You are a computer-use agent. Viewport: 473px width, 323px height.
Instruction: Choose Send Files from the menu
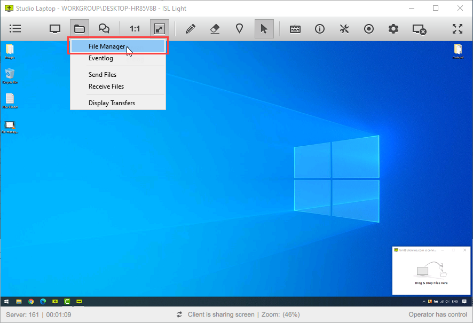pos(118,75)
